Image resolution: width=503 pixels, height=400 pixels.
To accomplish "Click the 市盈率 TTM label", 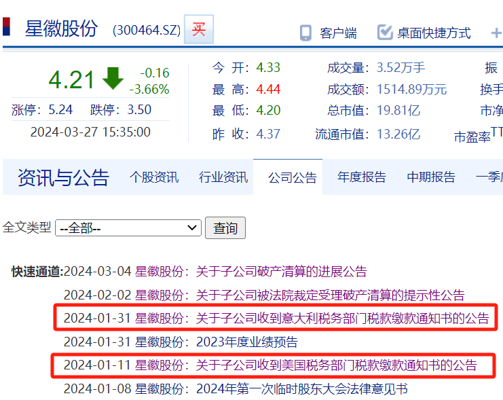I will click(479, 135).
